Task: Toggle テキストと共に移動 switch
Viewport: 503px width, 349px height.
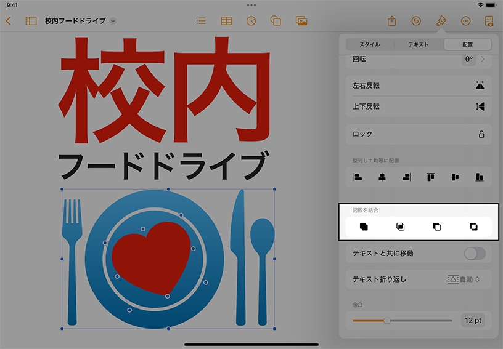Action: point(475,253)
